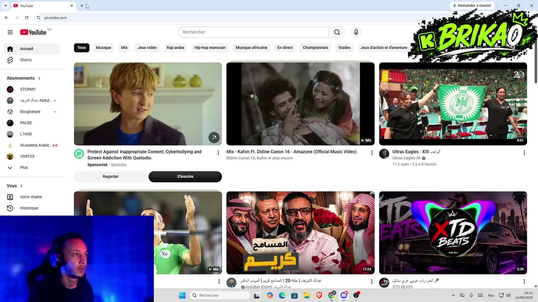Open the tab search dropdown arrow
This screenshot has width=538, height=302.
(x=5, y=6)
